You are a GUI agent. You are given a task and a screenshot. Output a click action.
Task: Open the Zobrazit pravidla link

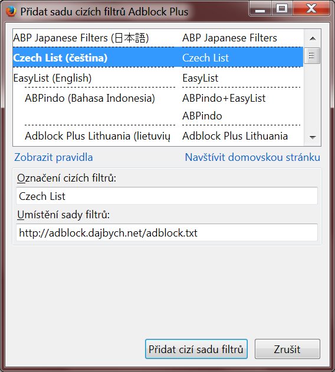tap(54, 157)
